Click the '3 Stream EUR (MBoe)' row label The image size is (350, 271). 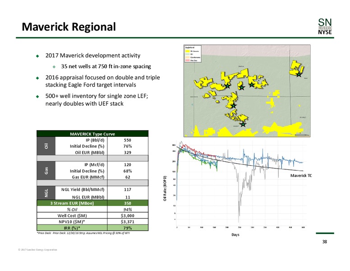(72, 203)
